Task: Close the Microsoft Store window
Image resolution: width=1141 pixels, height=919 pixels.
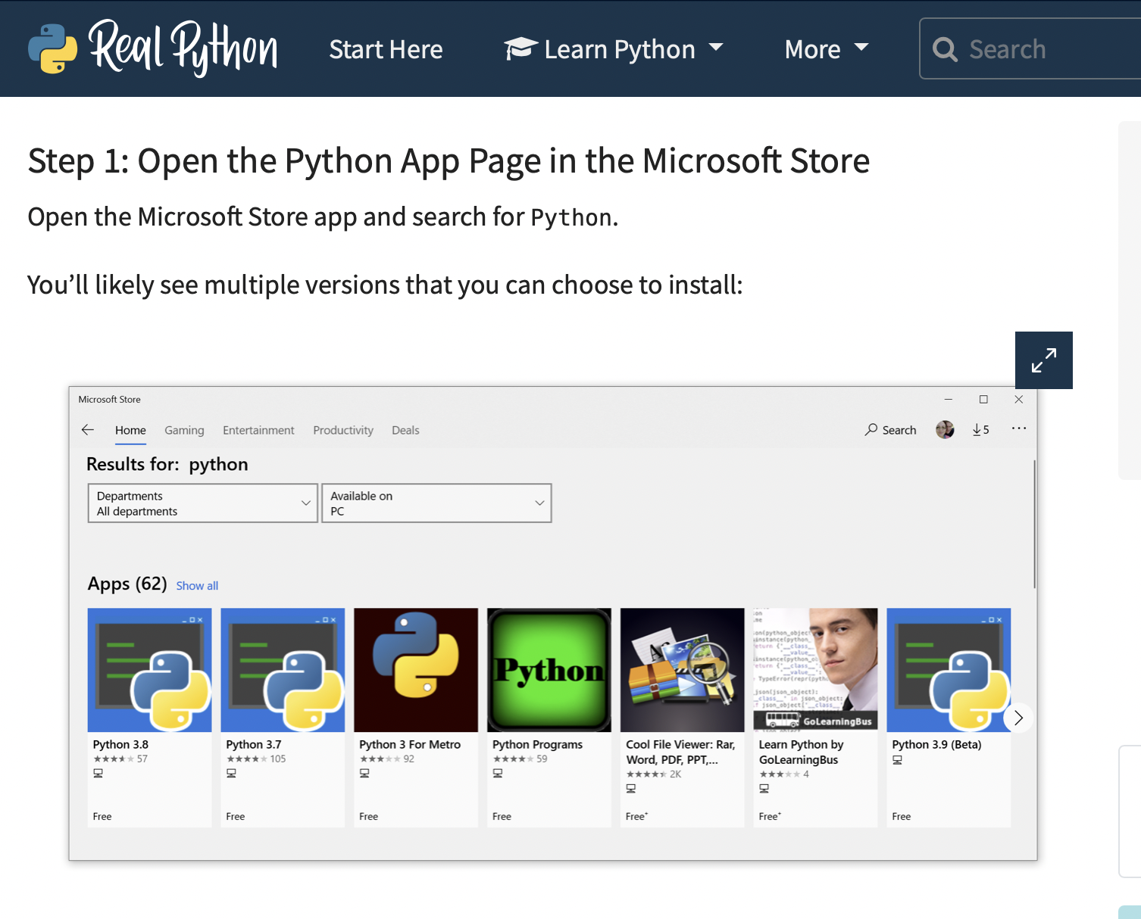Action: point(1019,399)
